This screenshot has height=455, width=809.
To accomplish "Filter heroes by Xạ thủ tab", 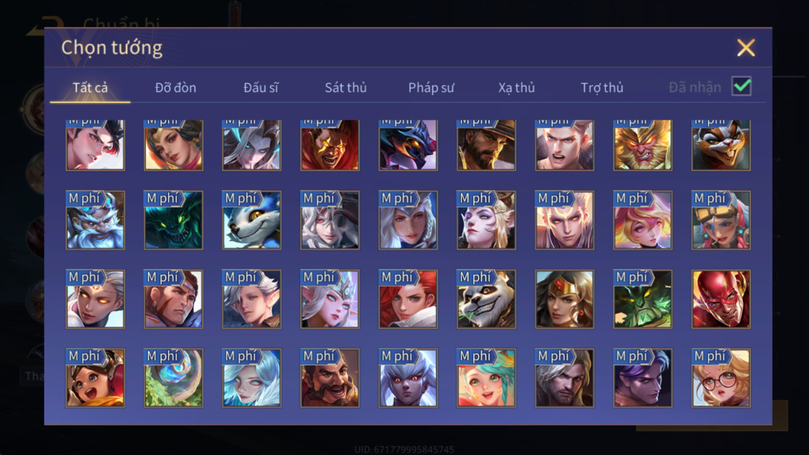I will (x=516, y=87).
